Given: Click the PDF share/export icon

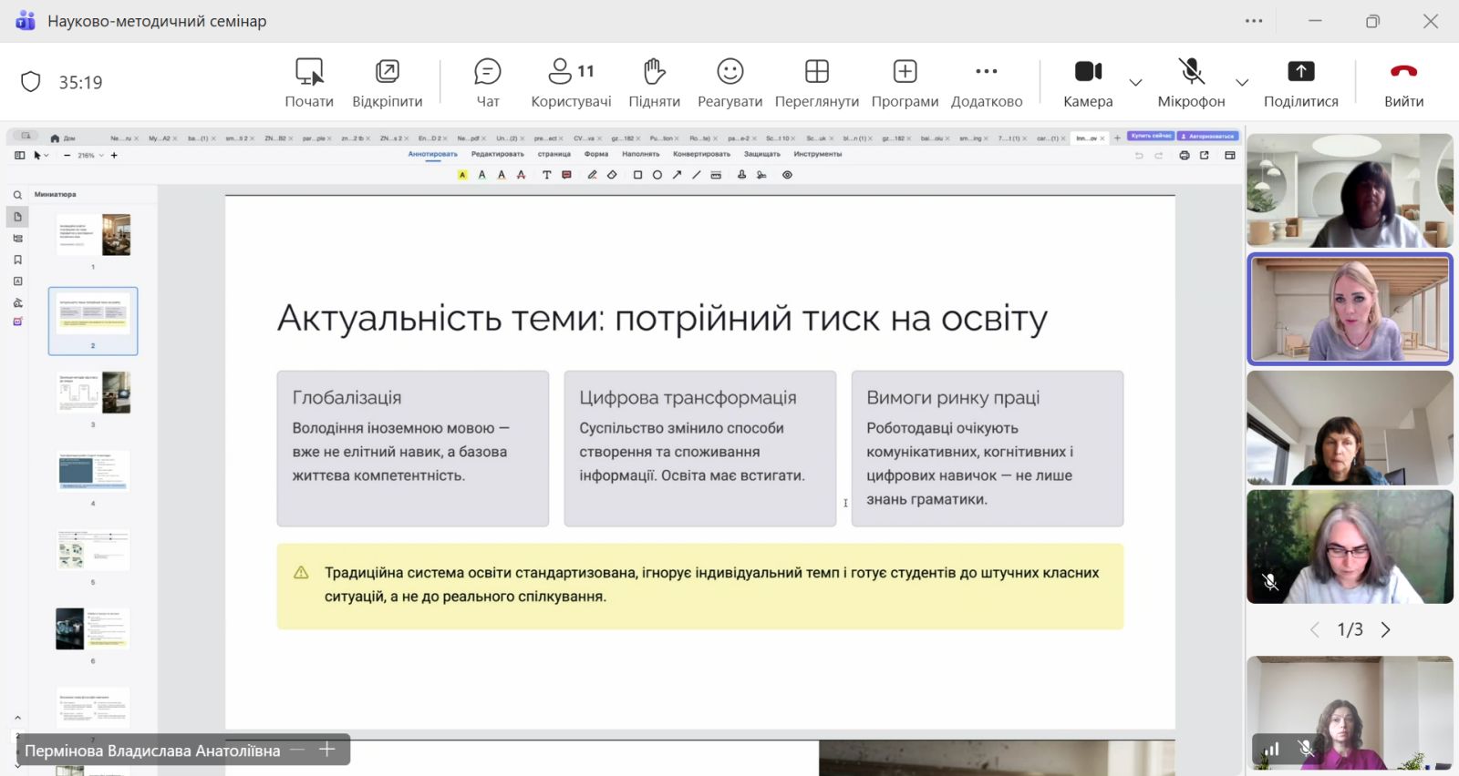Looking at the screenshot, I should 1204,156.
